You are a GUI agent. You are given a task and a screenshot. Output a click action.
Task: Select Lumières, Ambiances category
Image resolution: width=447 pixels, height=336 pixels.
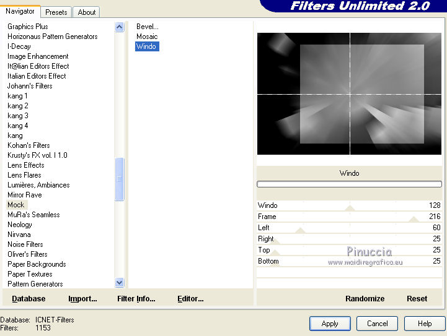pos(38,185)
